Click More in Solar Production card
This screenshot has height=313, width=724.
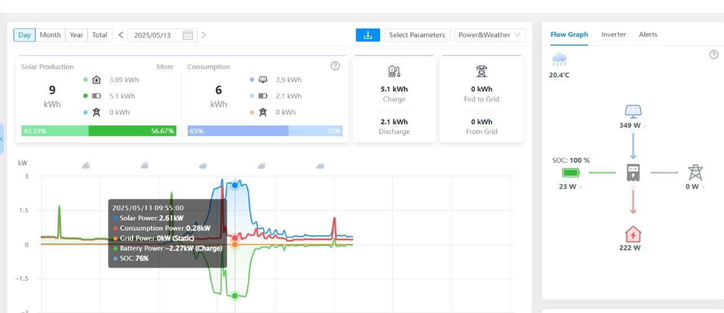coord(165,67)
